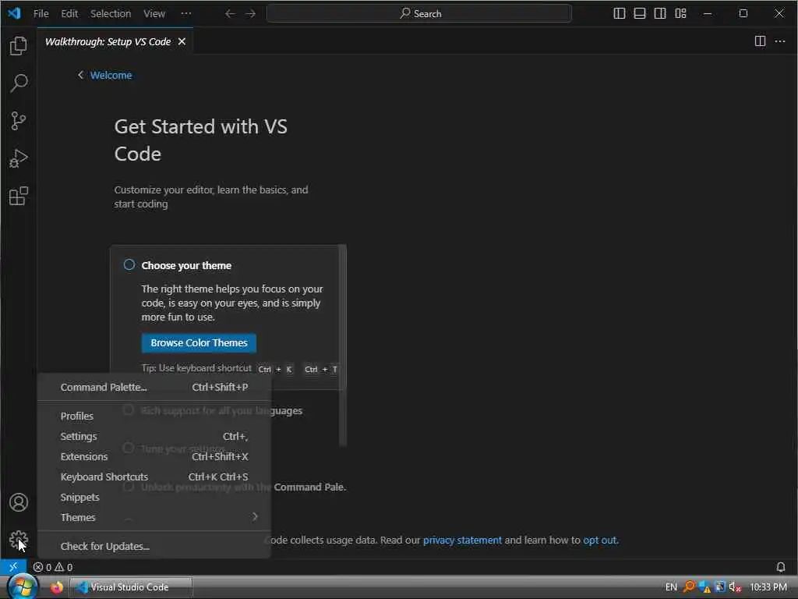Image resolution: width=798 pixels, height=599 pixels.
Task: Open the Selection menu
Action: (111, 14)
